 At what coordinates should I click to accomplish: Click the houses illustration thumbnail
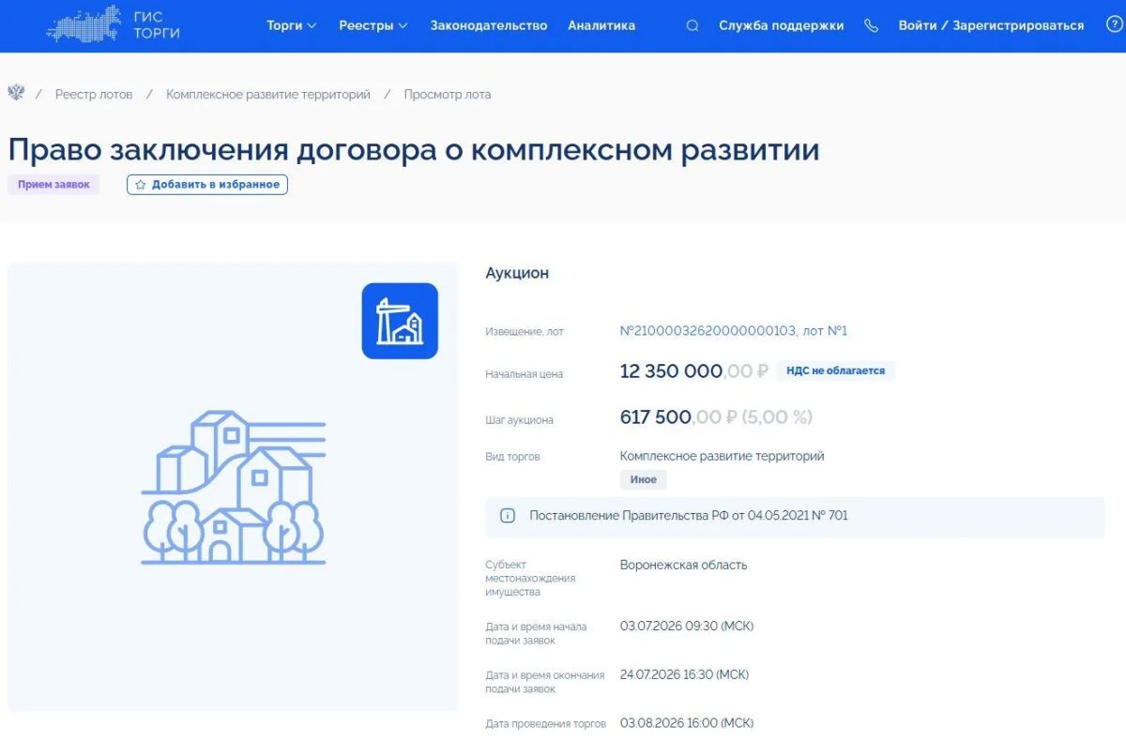click(234, 488)
